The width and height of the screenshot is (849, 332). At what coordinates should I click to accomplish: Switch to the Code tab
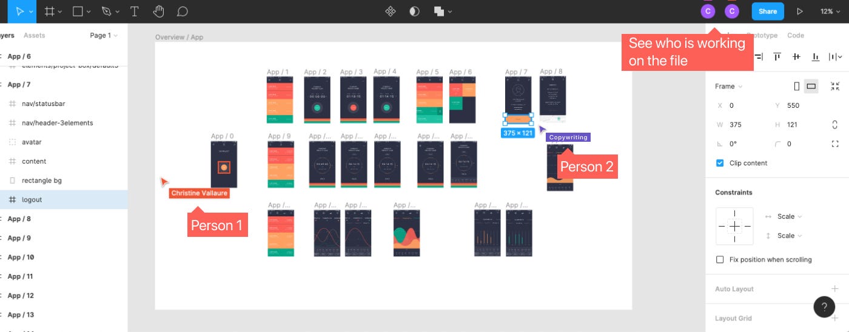[x=796, y=36]
